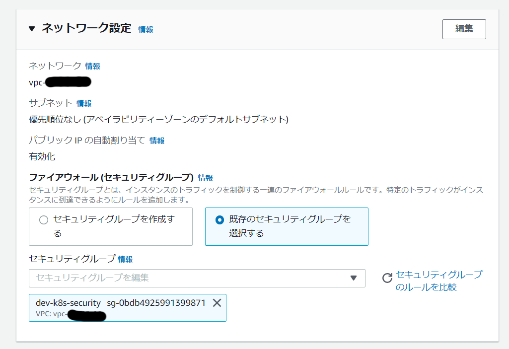This screenshot has height=349, width=509.
Task: Open セキュリティグループのルールを比較 link
Action: coord(438,281)
